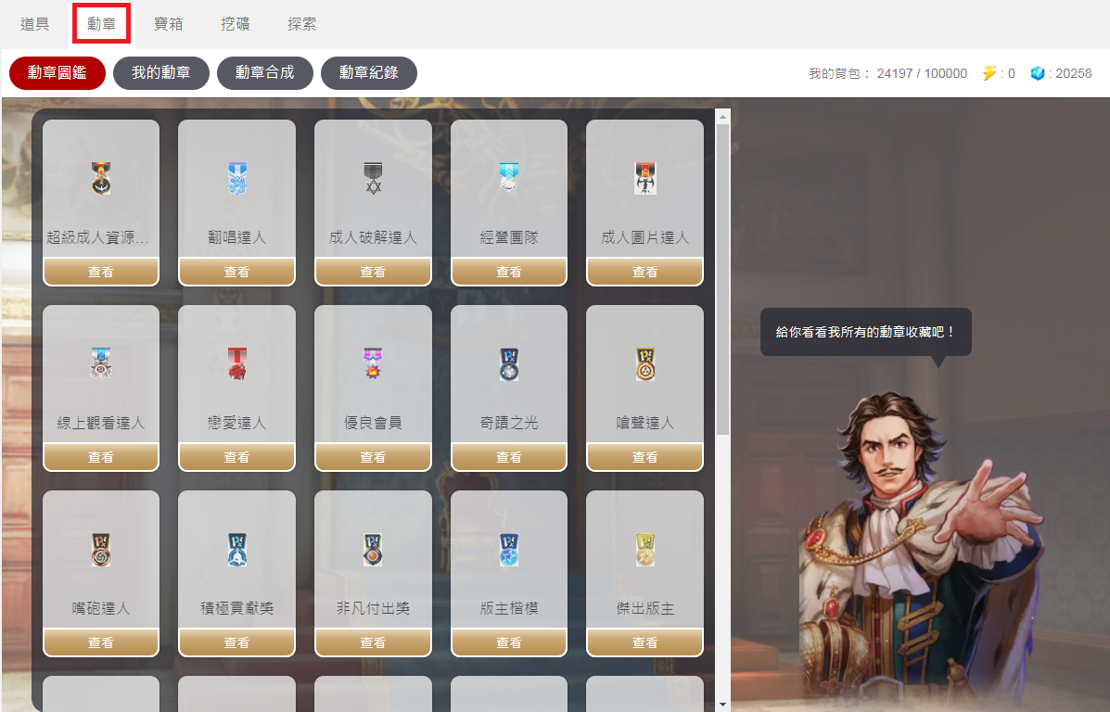
Task: Select the 傑出版主 gold medal icon
Action: (x=644, y=549)
